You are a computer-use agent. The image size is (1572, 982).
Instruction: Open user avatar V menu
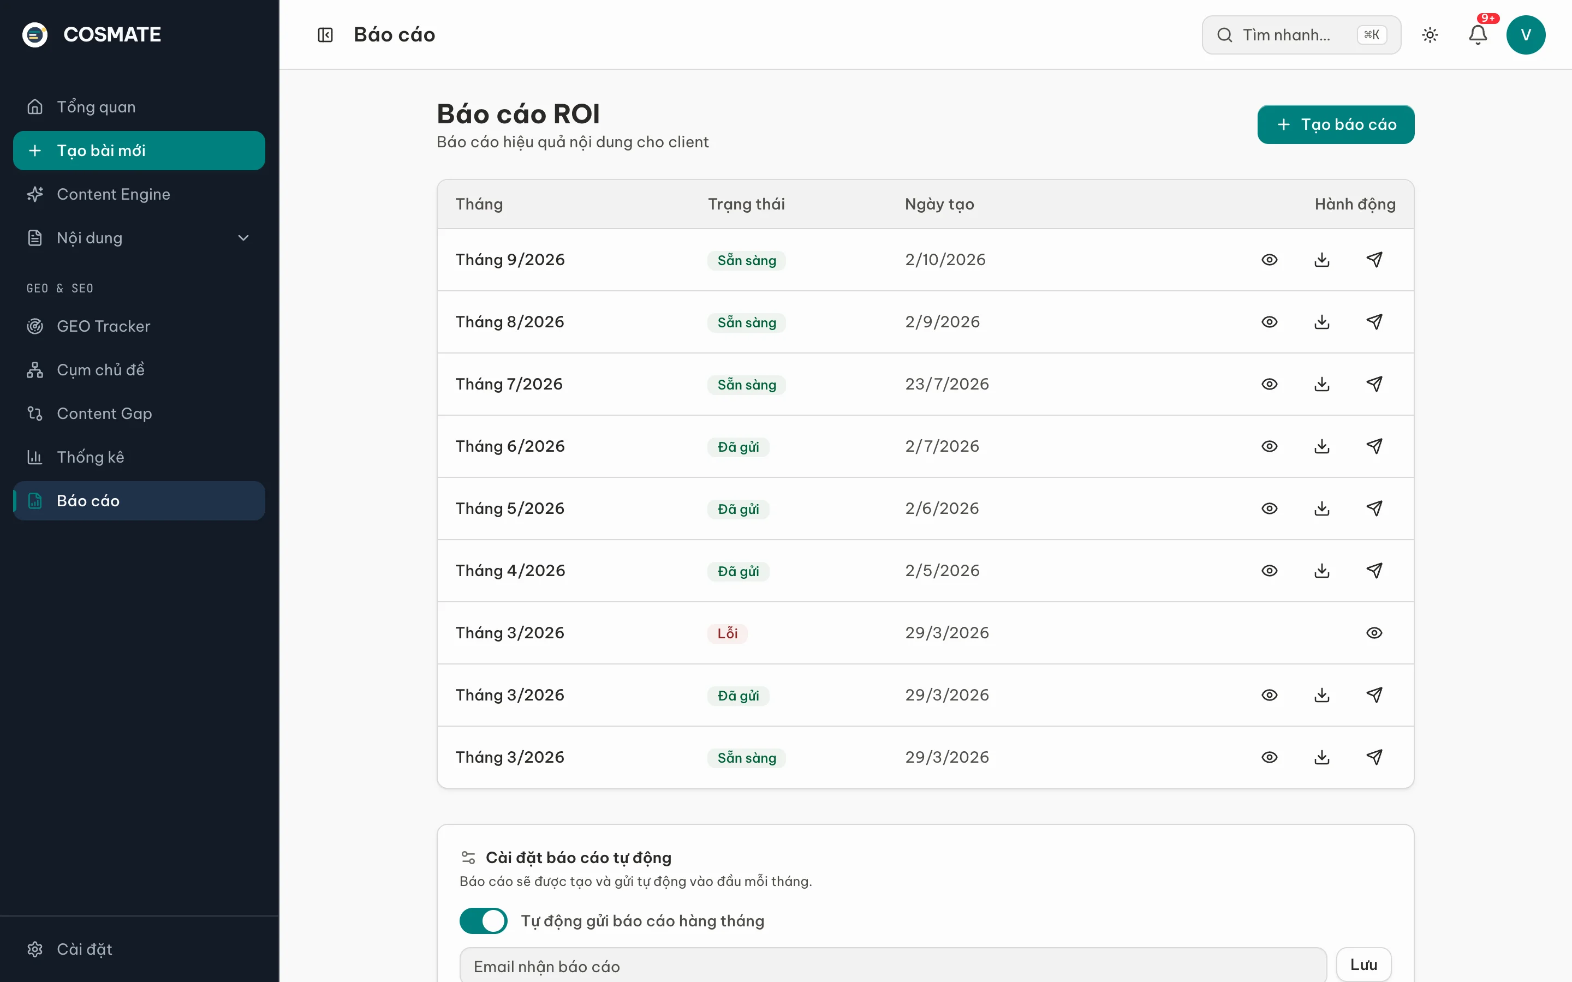[x=1526, y=34]
